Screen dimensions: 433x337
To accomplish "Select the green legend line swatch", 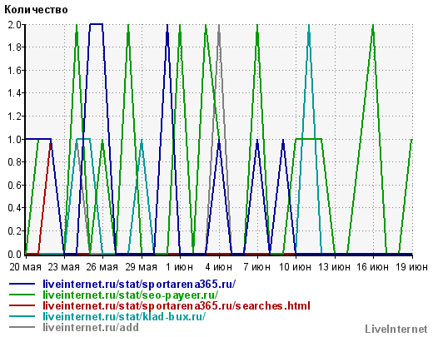I will coord(22,295).
